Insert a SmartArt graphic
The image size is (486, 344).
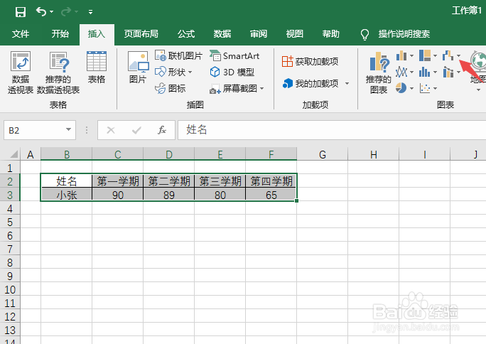pyautogui.click(x=234, y=55)
